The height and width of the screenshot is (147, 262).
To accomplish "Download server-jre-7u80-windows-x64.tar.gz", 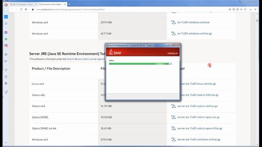I will (199, 140).
